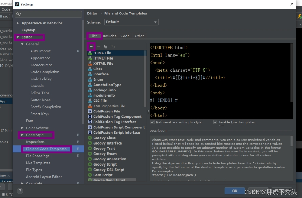Image resolution: width=302 pixels, height=198 pixels.
Task: Click project-level icon beside Inspections
Action: 78,142
